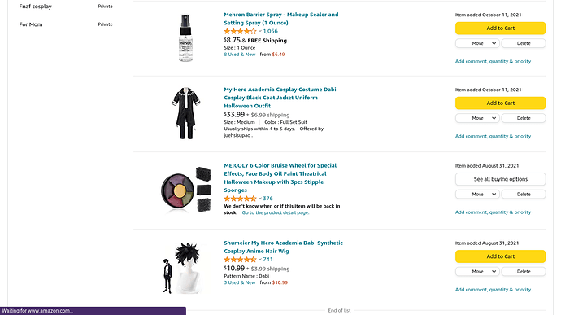Open Move dropdown for Dabi cosplay costume
This screenshot has height=315, width=561.
tap(477, 118)
